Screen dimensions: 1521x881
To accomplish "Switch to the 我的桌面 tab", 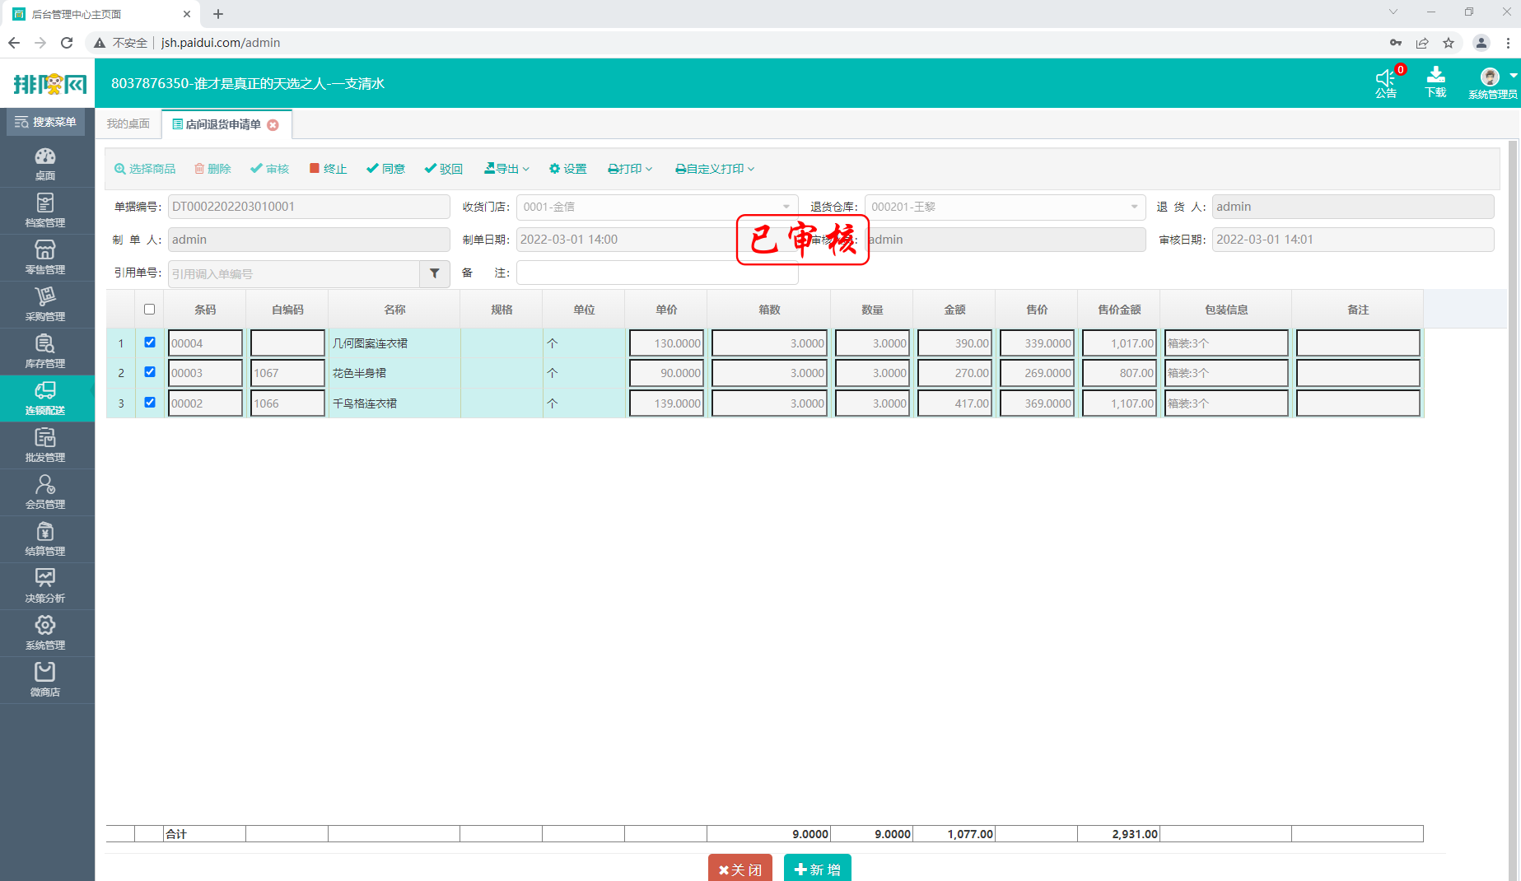I will tap(128, 124).
